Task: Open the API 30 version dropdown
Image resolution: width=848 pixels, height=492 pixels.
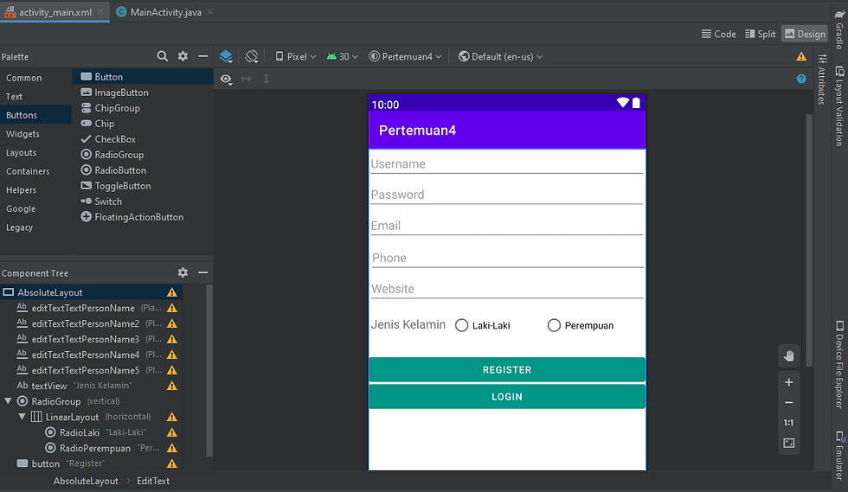Action: click(343, 56)
